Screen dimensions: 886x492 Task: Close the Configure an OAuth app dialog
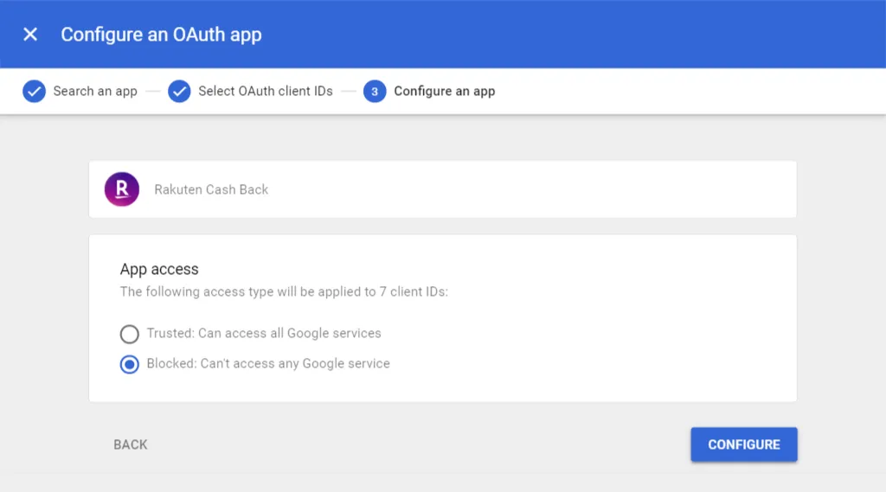30,35
